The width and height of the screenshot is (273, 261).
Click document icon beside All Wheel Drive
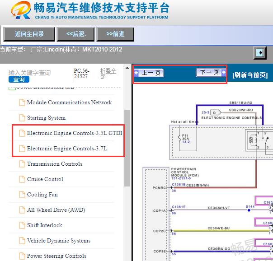22,210
